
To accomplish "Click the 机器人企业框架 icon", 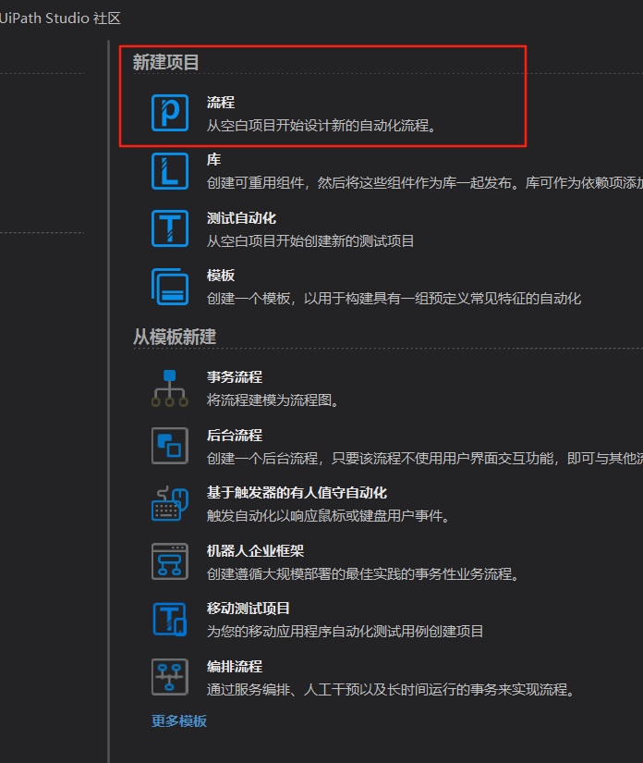I will point(170,561).
